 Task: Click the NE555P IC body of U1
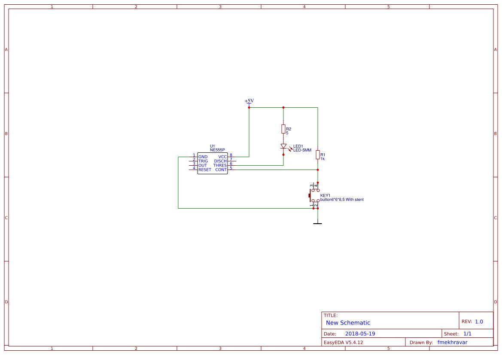coord(213,162)
